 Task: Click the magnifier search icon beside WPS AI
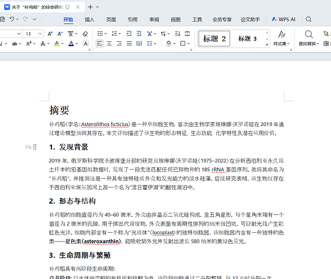click(x=309, y=20)
